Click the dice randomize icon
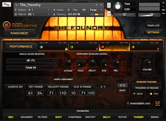Viewport: 166px width, 121px height. (158, 104)
